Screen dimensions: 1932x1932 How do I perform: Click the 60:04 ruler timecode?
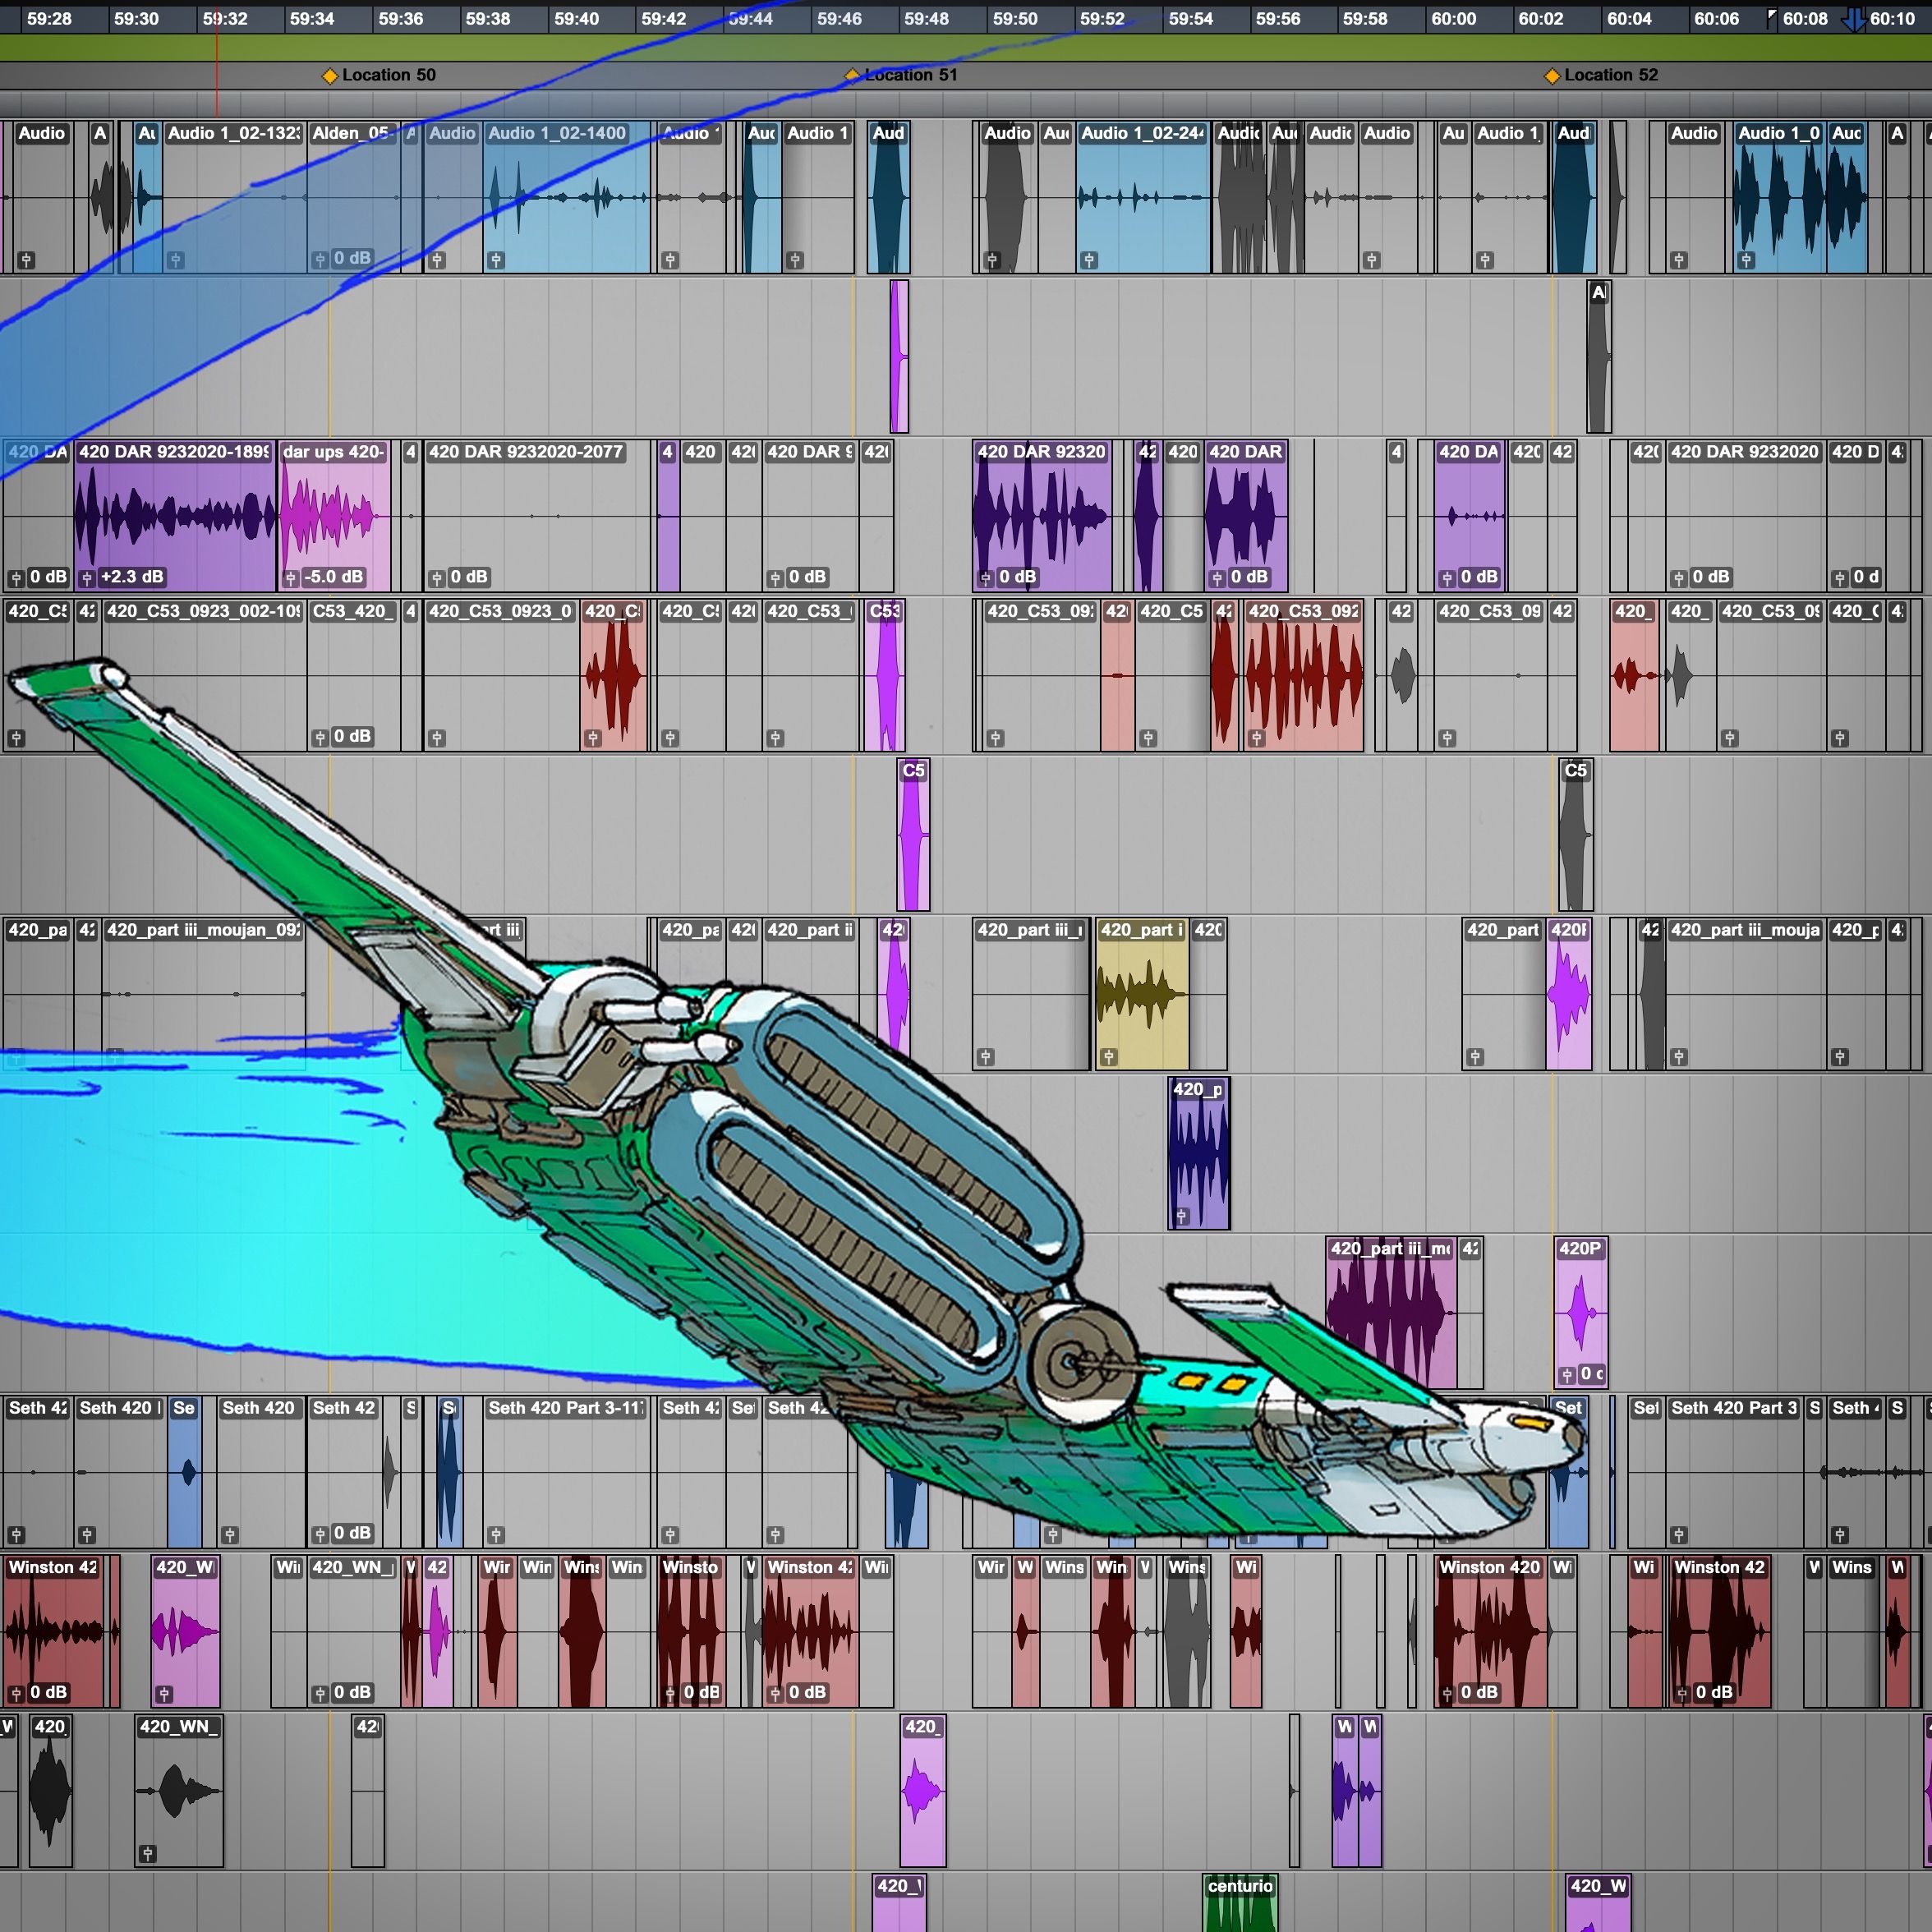coord(1629,19)
